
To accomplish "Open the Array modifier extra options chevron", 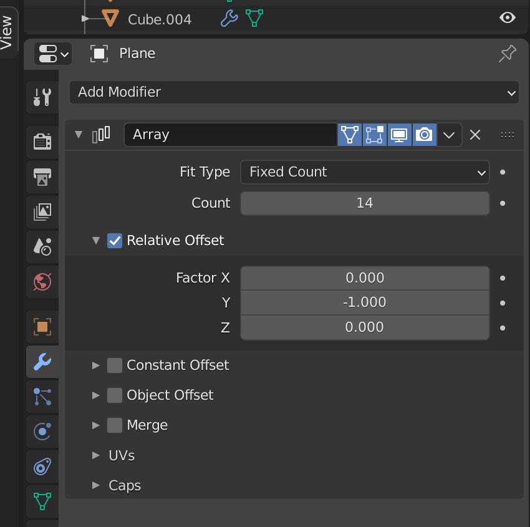I will click(x=449, y=135).
